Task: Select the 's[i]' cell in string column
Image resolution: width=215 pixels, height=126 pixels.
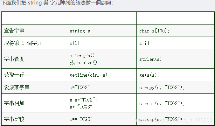Action: point(102,43)
